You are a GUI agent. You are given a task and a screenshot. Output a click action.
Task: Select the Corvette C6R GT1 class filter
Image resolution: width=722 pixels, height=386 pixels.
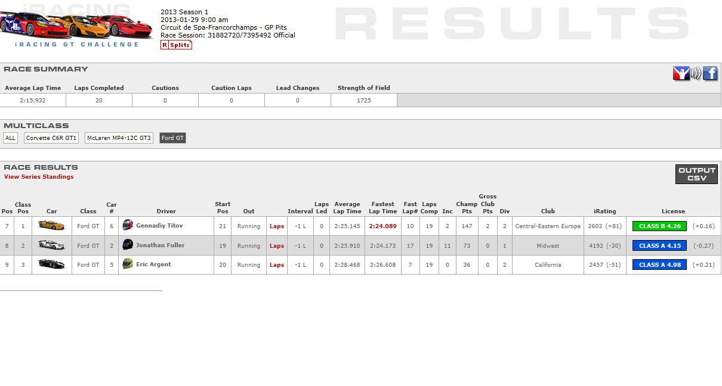(x=51, y=138)
